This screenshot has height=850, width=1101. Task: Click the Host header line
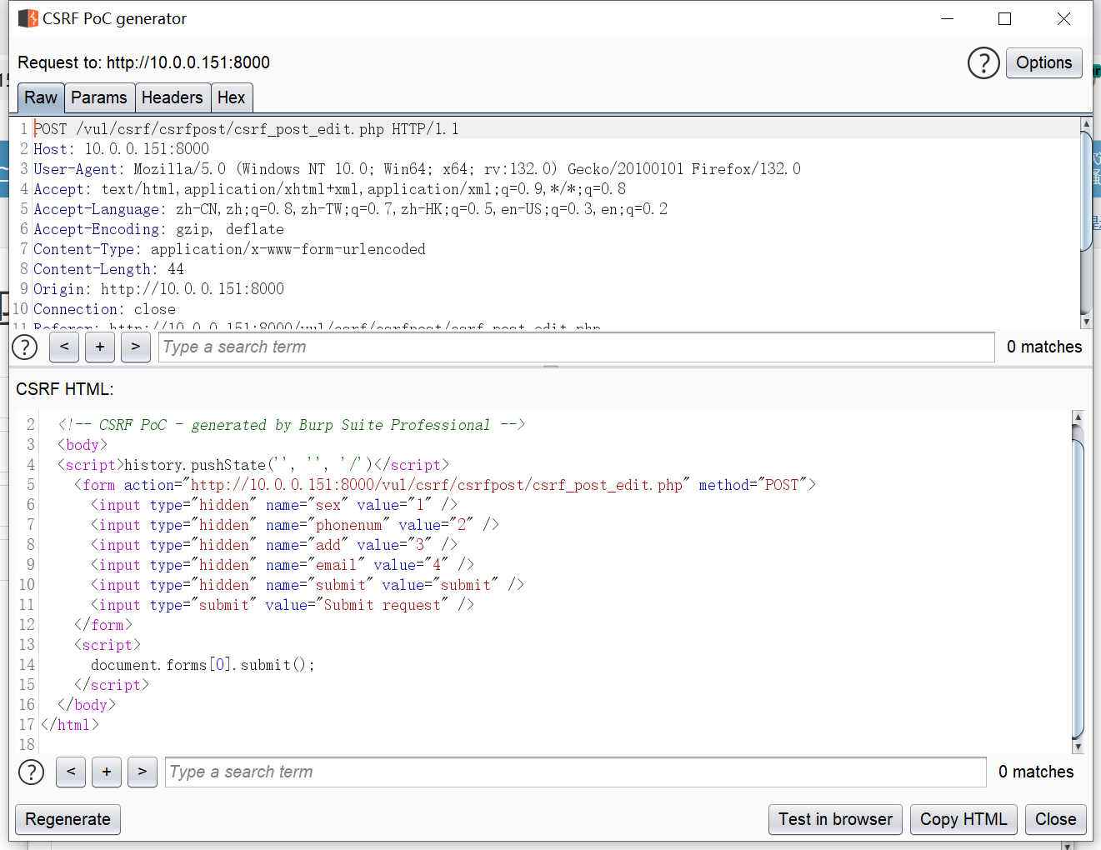click(121, 149)
